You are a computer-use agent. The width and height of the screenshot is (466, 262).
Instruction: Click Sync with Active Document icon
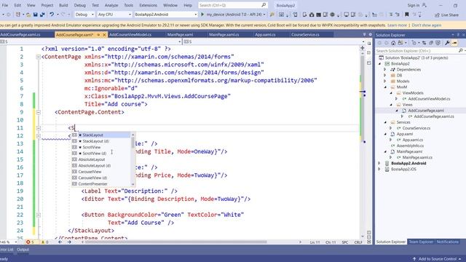424,43
